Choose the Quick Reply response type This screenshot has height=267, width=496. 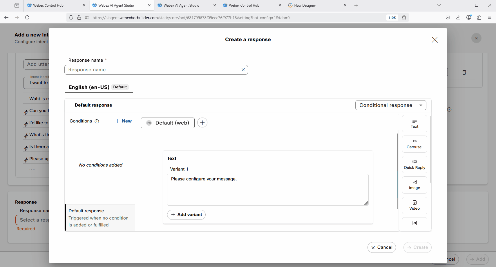pos(414,164)
